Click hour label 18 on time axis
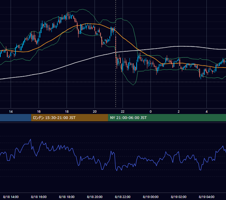Image resolution: width=226 pixels, height=200 pixels. [x=67, y=112]
